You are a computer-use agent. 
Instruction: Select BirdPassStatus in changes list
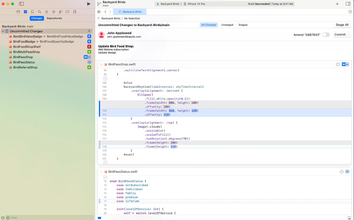click(x=24, y=62)
